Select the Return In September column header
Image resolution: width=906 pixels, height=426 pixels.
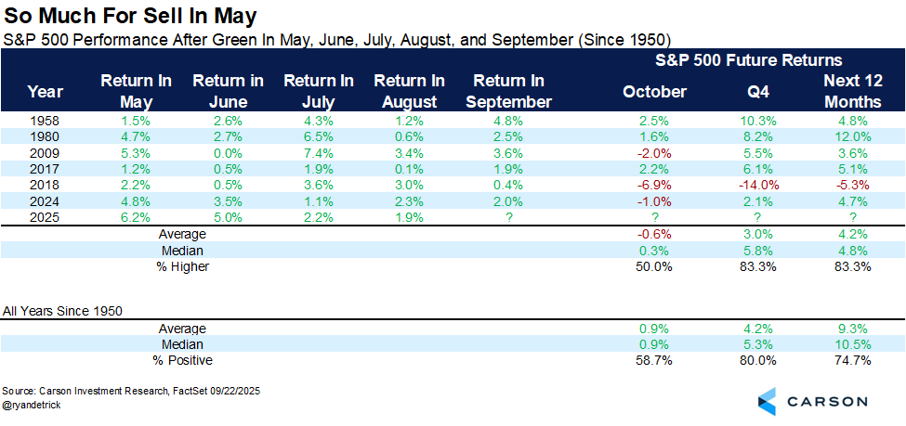coord(509,91)
